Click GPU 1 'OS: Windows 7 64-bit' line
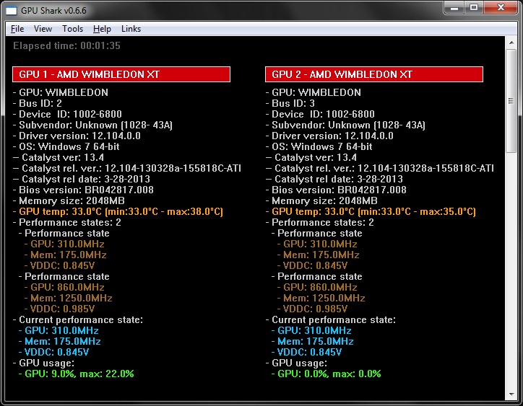The height and width of the screenshot is (406, 523). click(x=66, y=146)
